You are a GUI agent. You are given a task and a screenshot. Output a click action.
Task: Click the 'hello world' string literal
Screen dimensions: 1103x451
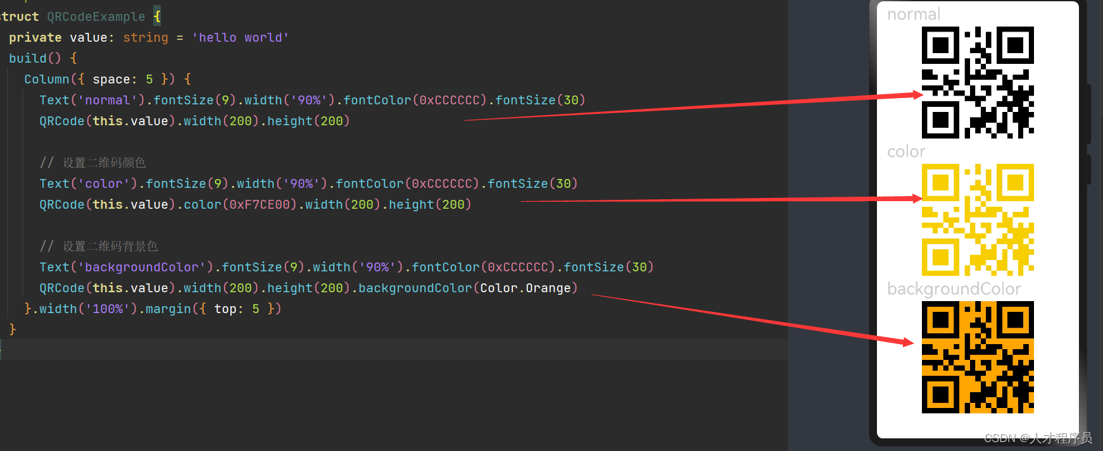(x=241, y=37)
